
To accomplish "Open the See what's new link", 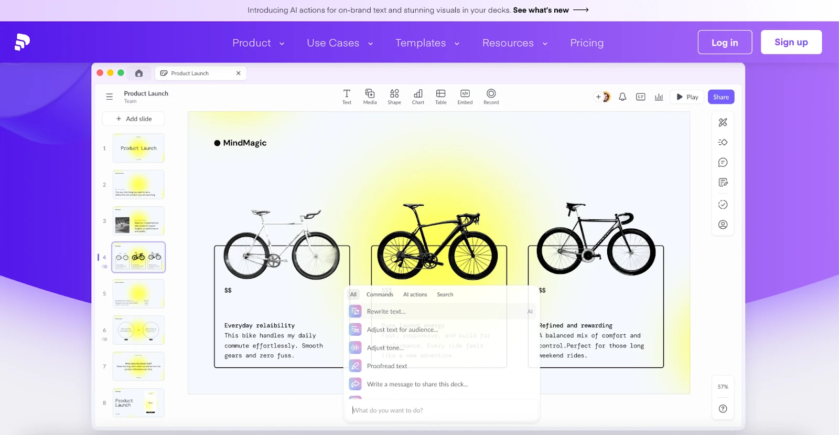I will (551, 10).
